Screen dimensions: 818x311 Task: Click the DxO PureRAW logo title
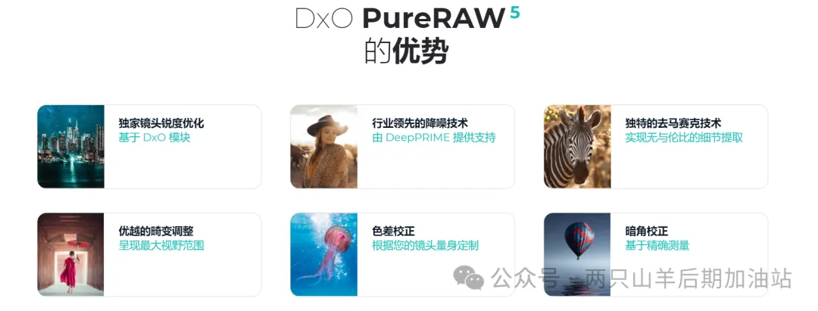point(401,18)
